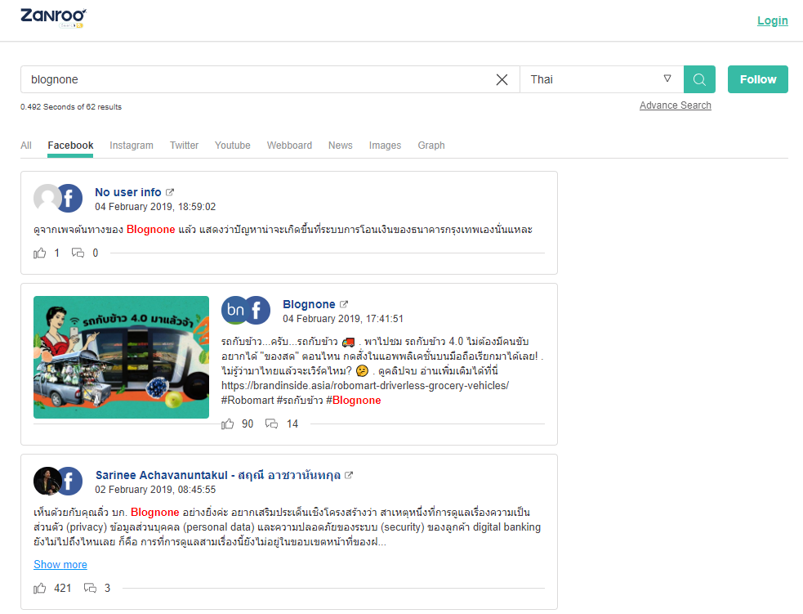Click like icon with 90 likes
This screenshot has height=614, width=803.
tap(227, 424)
